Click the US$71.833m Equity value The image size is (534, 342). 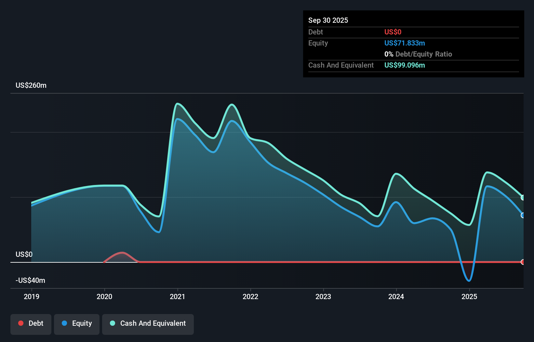(x=405, y=43)
